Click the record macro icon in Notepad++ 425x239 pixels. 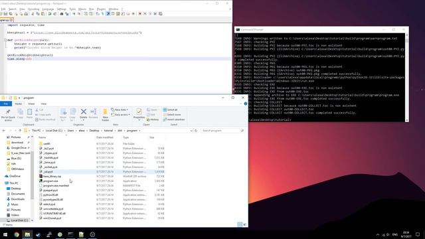pyautogui.click(x=140, y=14)
